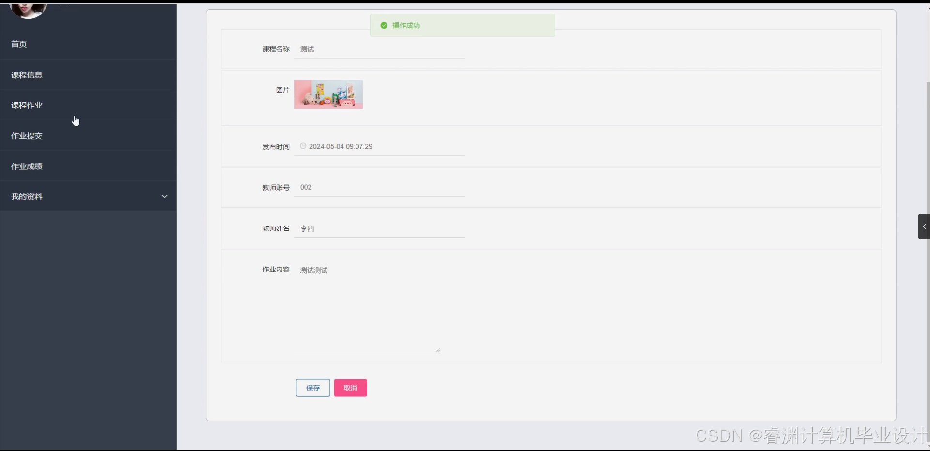Open the 首页 sidebar menu item

pos(88,44)
